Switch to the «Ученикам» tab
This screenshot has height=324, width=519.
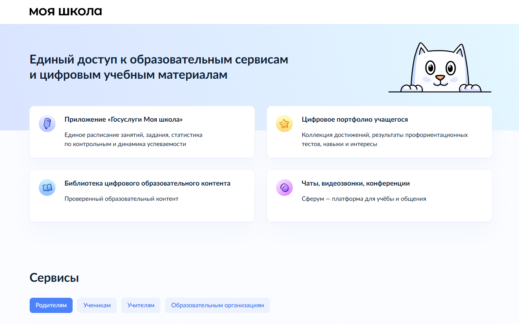point(97,305)
